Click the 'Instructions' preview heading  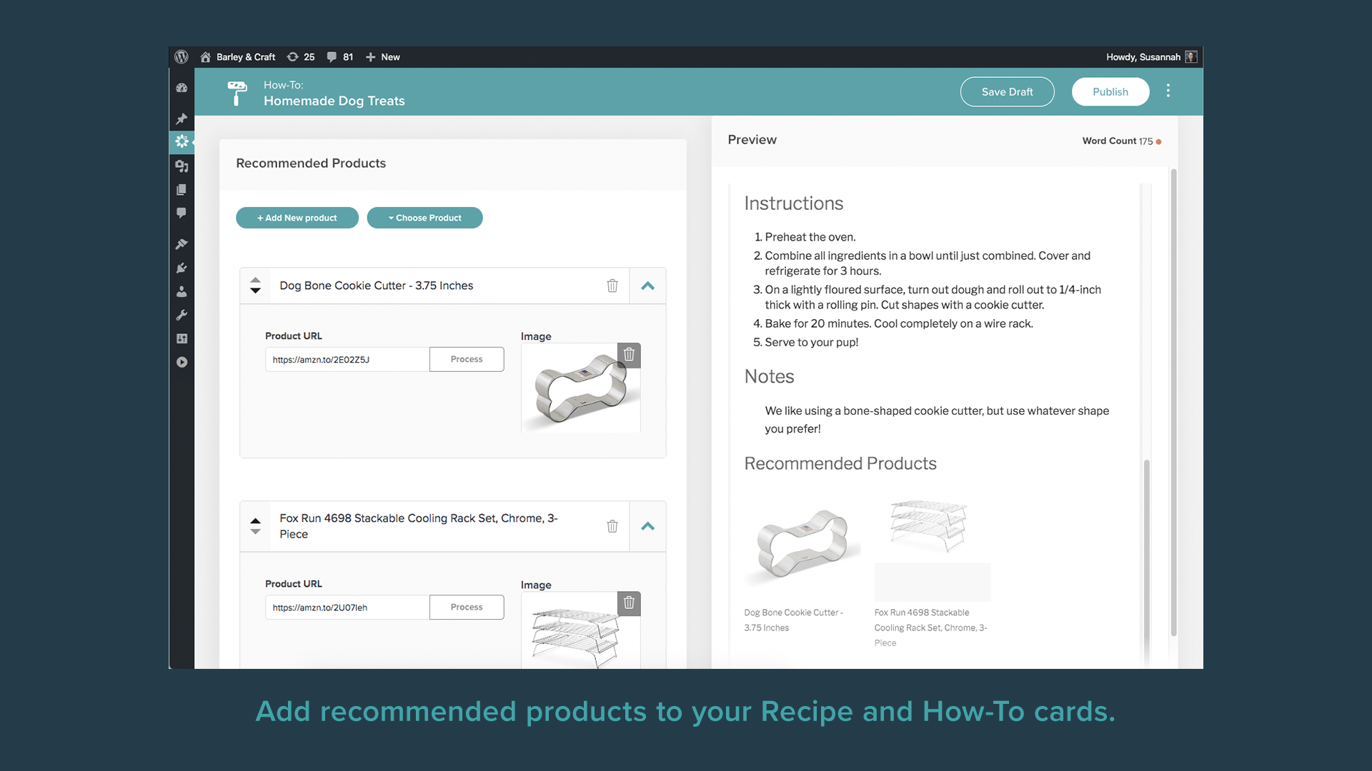pos(793,203)
